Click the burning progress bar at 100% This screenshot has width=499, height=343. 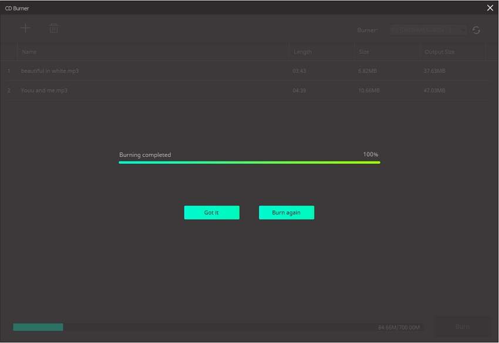click(x=249, y=162)
